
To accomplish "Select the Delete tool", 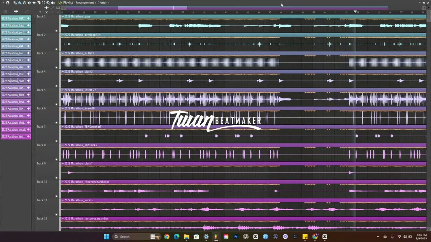I will [x=24, y=3].
